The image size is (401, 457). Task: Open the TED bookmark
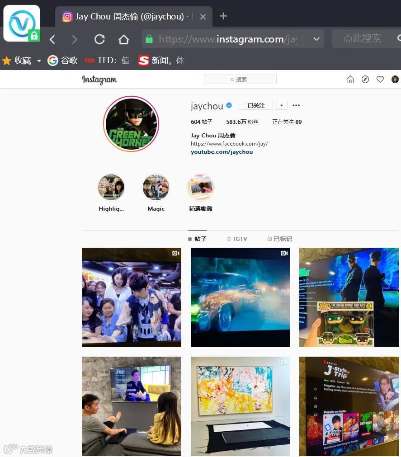tap(107, 60)
